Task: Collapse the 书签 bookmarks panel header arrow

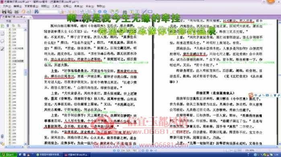Action: click(x=25, y=21)
